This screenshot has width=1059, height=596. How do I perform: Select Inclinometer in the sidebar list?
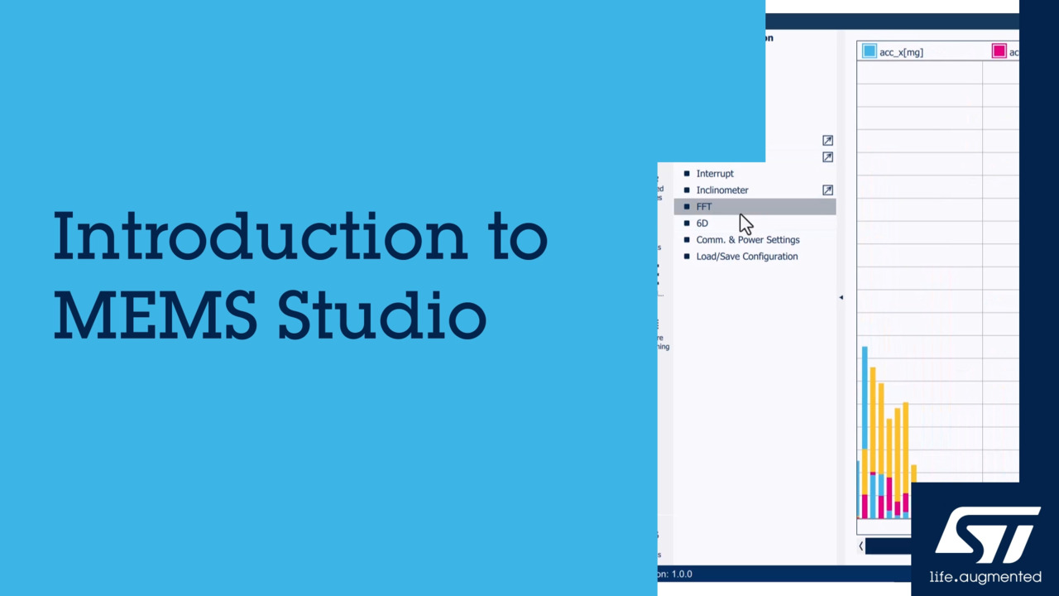(722, 190)
